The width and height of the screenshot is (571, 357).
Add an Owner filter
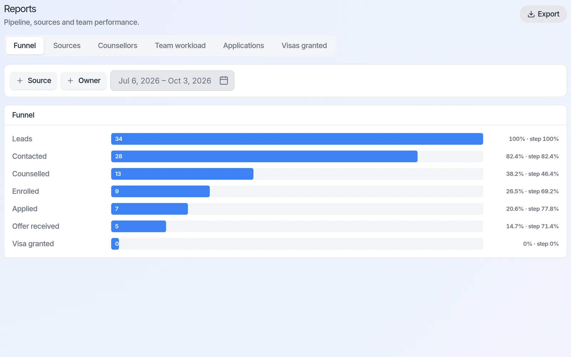point(84,81)
